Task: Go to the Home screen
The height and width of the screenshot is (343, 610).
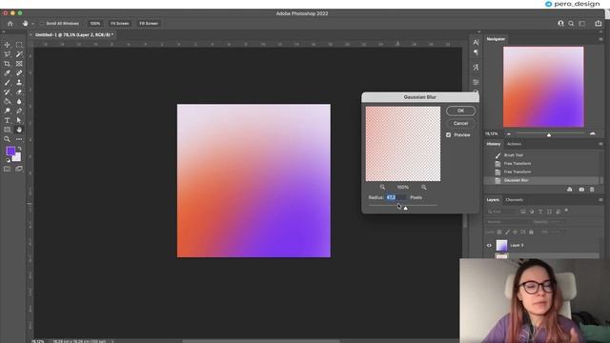Action: coord(10,23)
